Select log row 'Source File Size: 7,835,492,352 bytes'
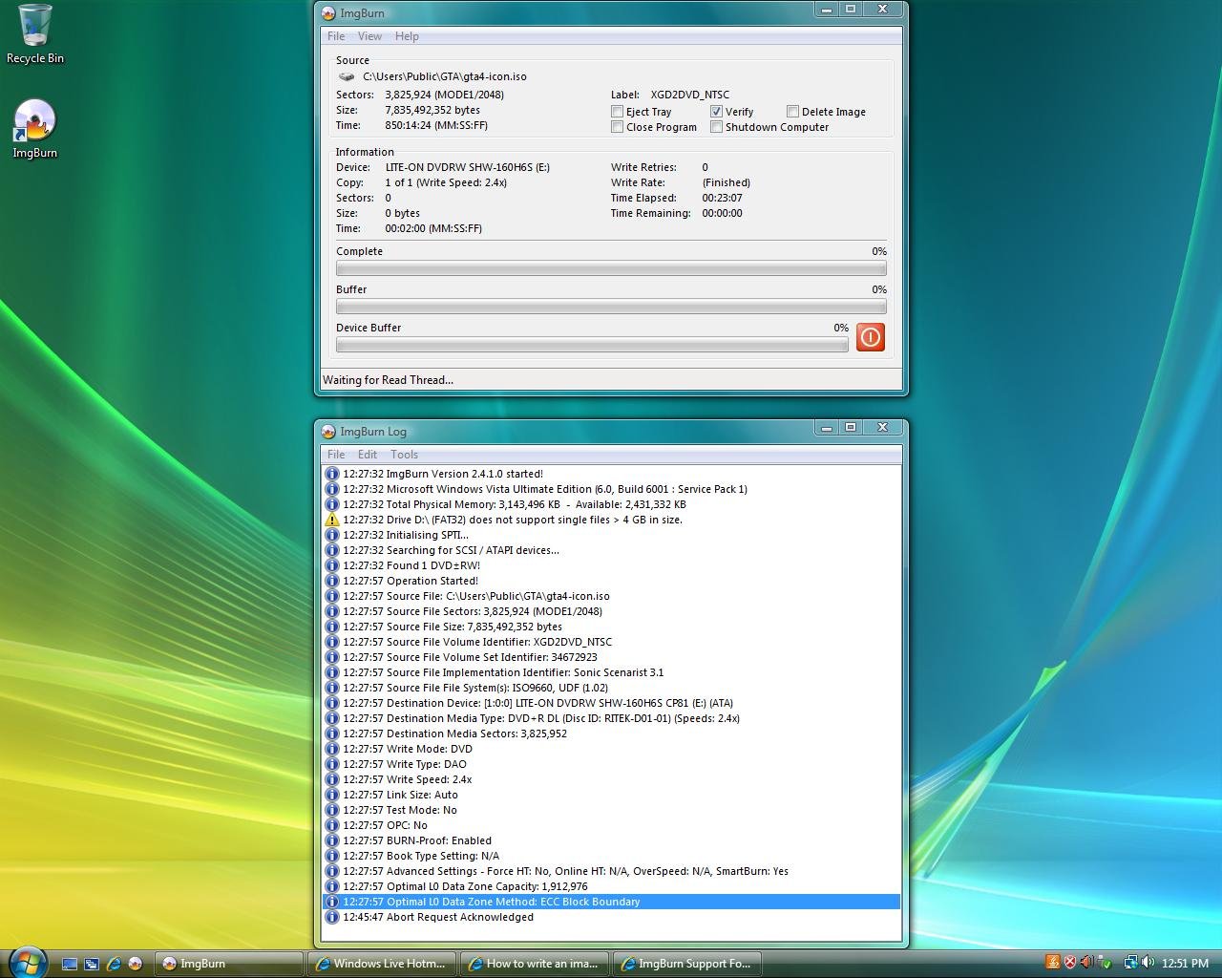This screenshot has width=1222, height=978. click(611, 627)
